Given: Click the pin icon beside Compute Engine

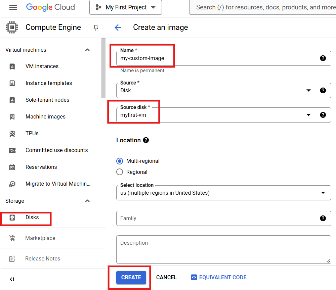Looking at the screenshot, I should (96, 28).
